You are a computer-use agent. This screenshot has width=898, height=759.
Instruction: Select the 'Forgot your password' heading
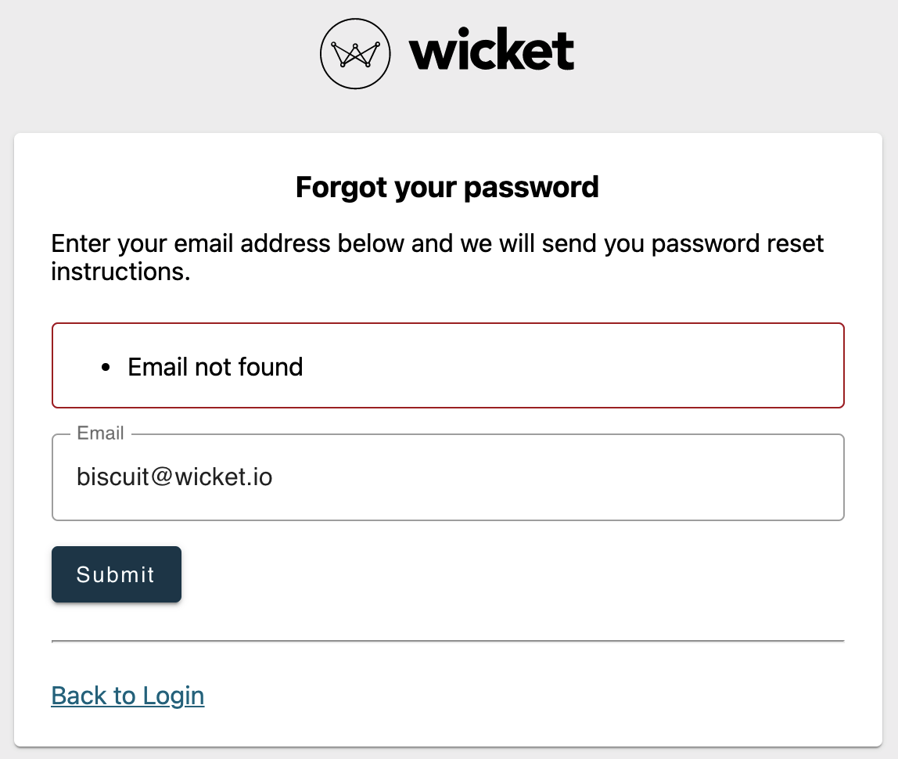447,187
